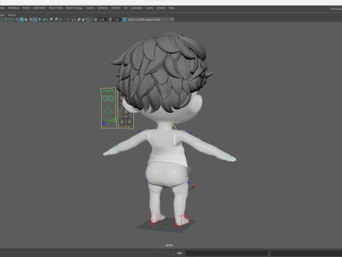Open the Help menu
This screenshot has height=257, width=342.
point(172,8)
